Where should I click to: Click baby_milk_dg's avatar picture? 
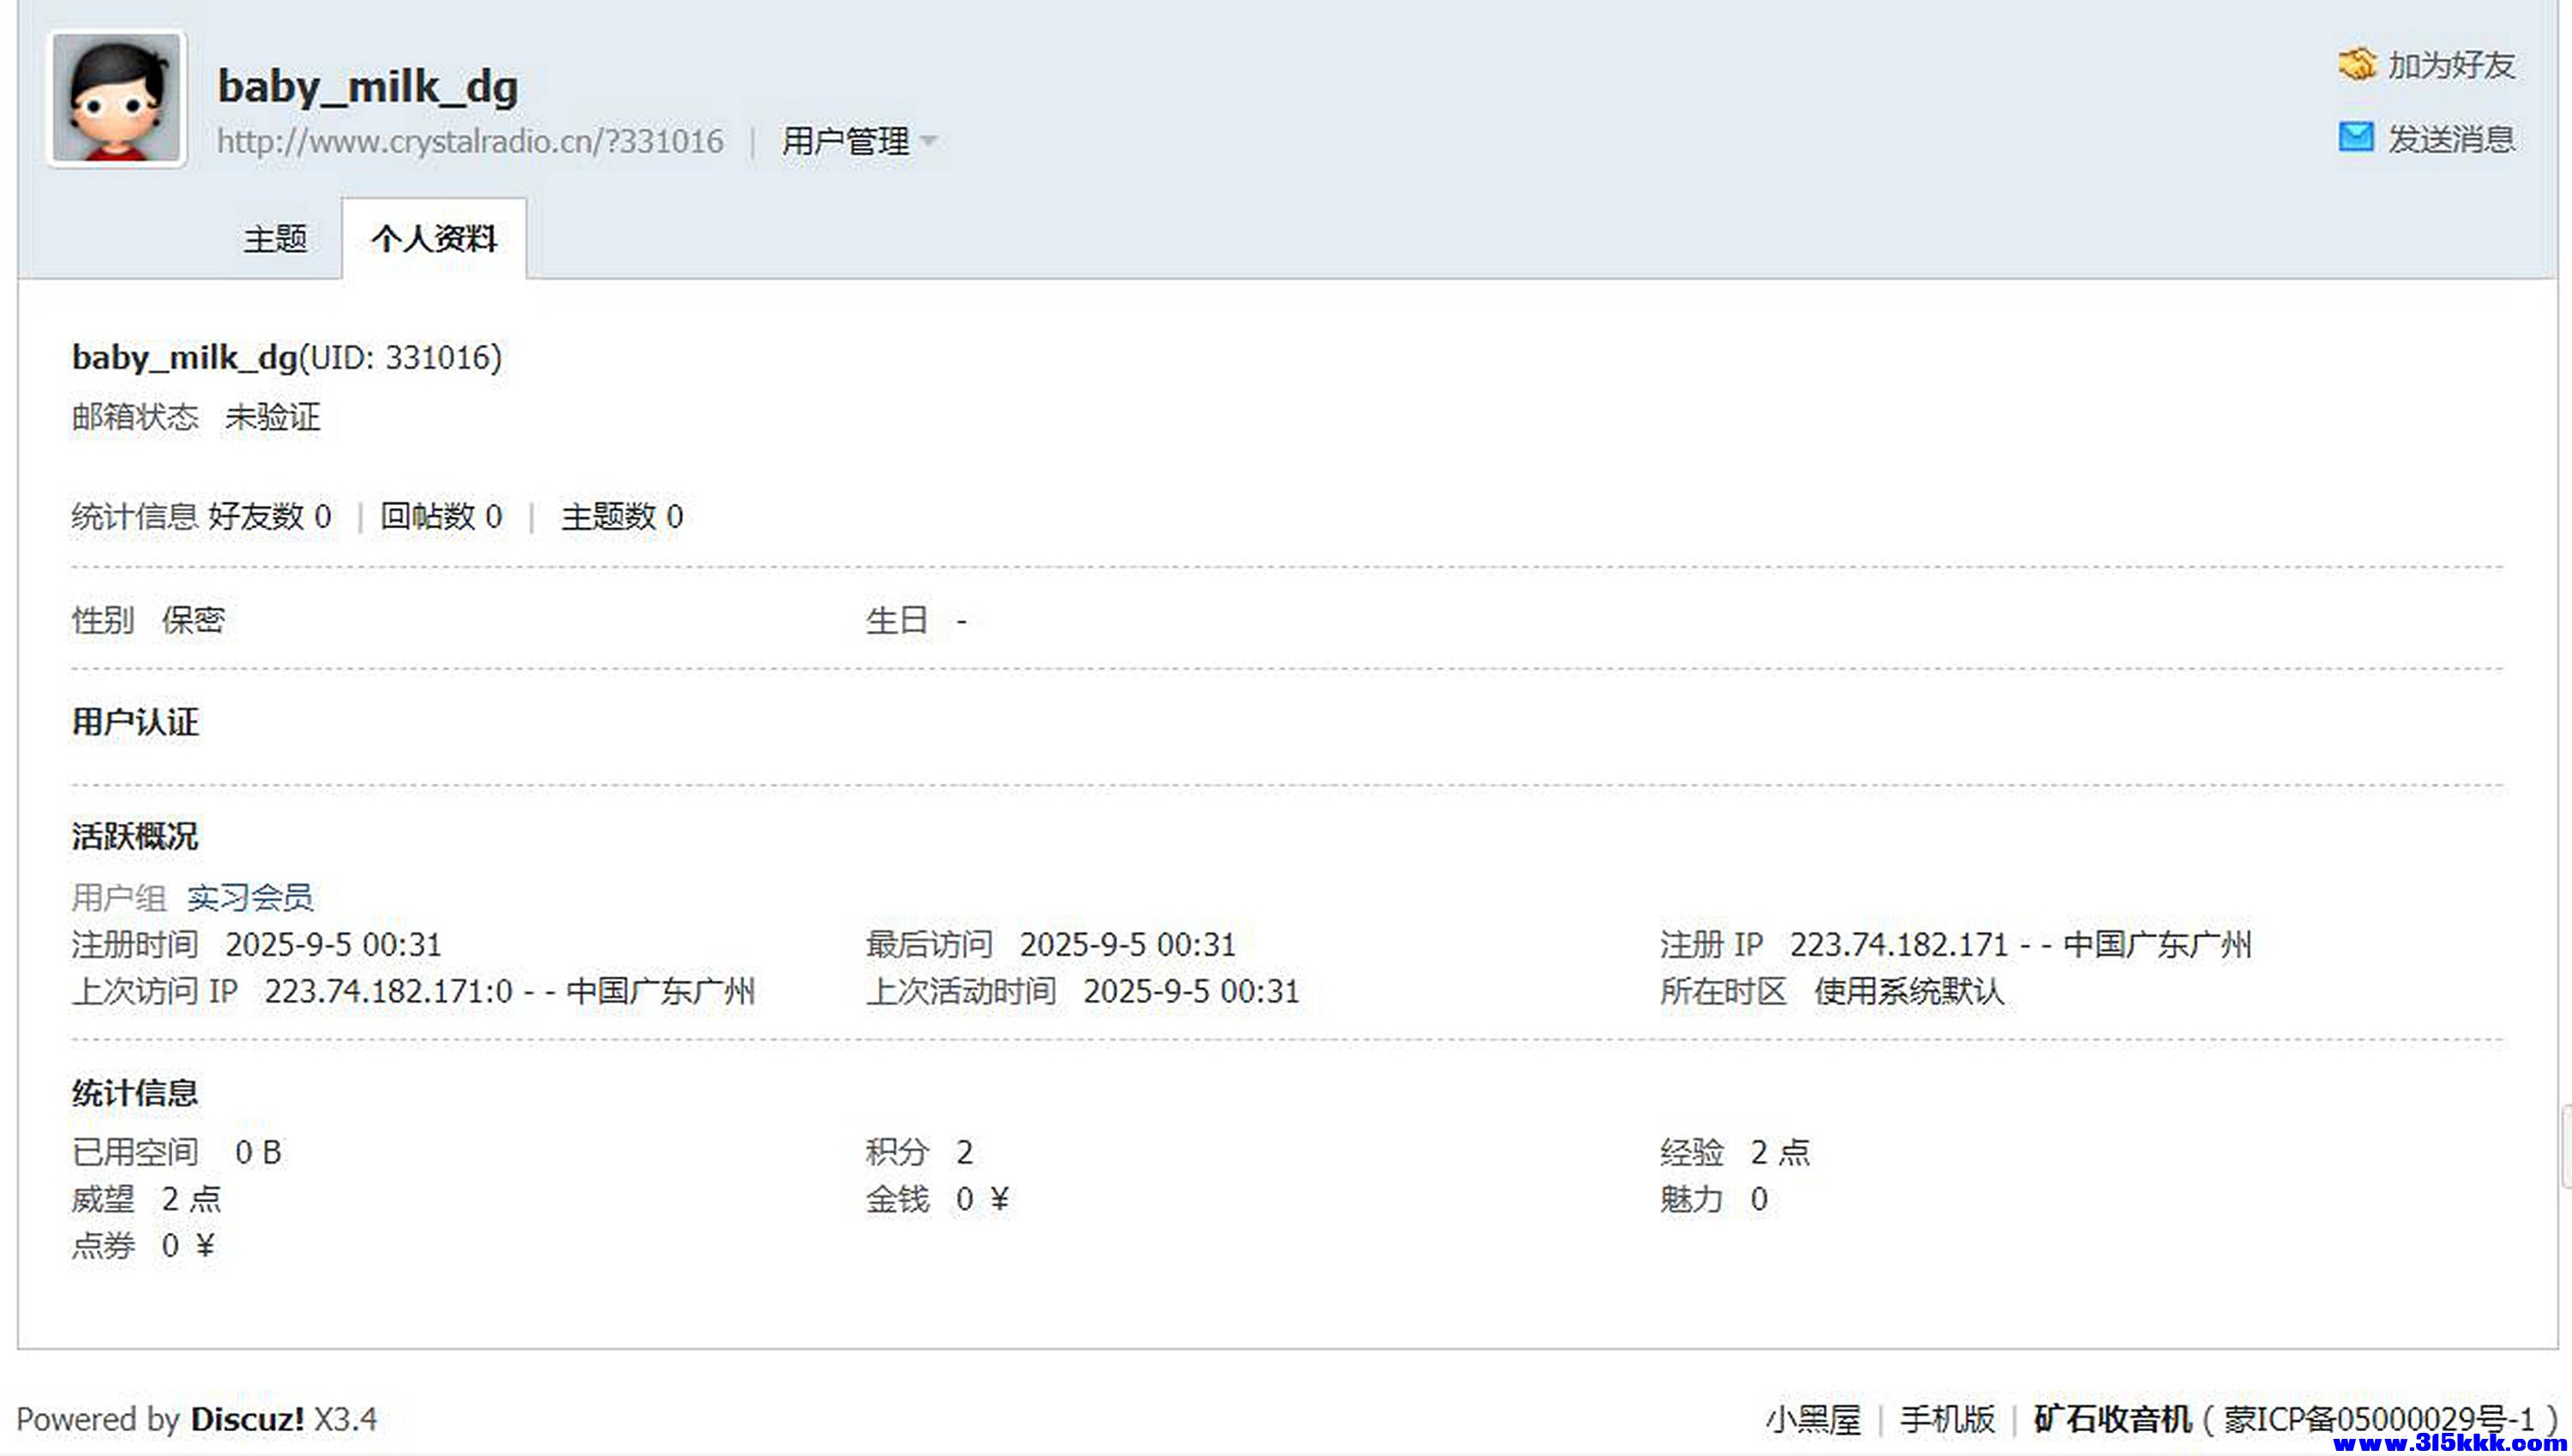[117, 99]
